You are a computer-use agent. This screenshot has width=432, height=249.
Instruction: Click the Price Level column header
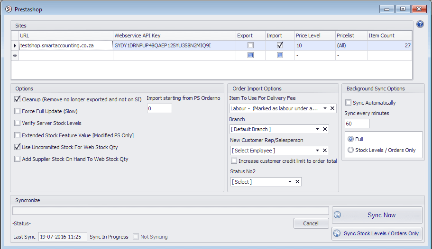tap(308, 36)
